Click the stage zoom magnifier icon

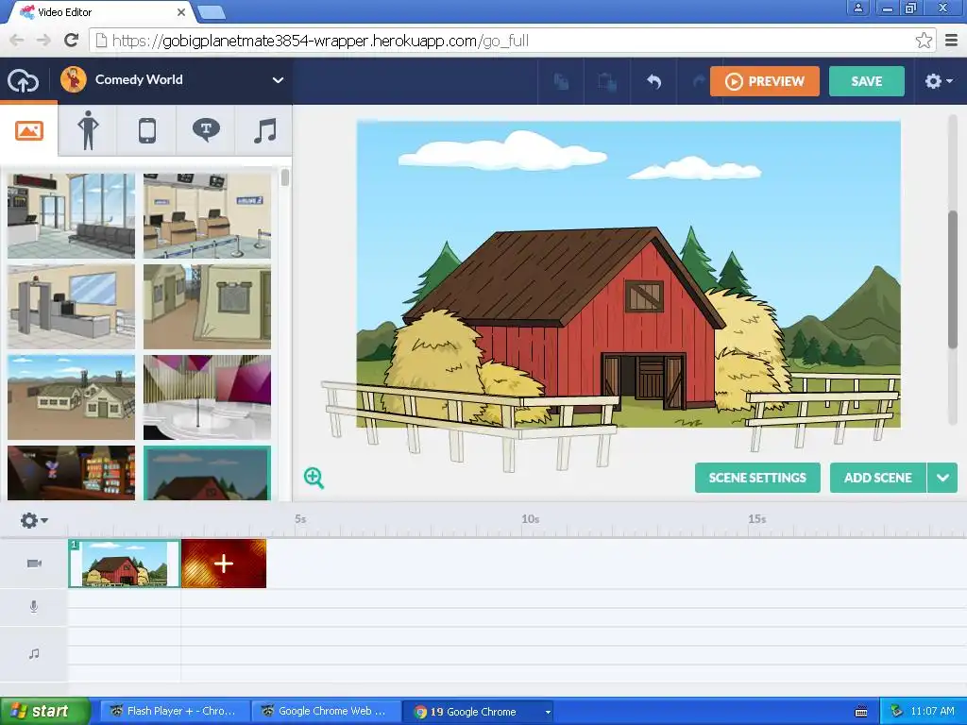pyautogui.click(x=314, y=478)
